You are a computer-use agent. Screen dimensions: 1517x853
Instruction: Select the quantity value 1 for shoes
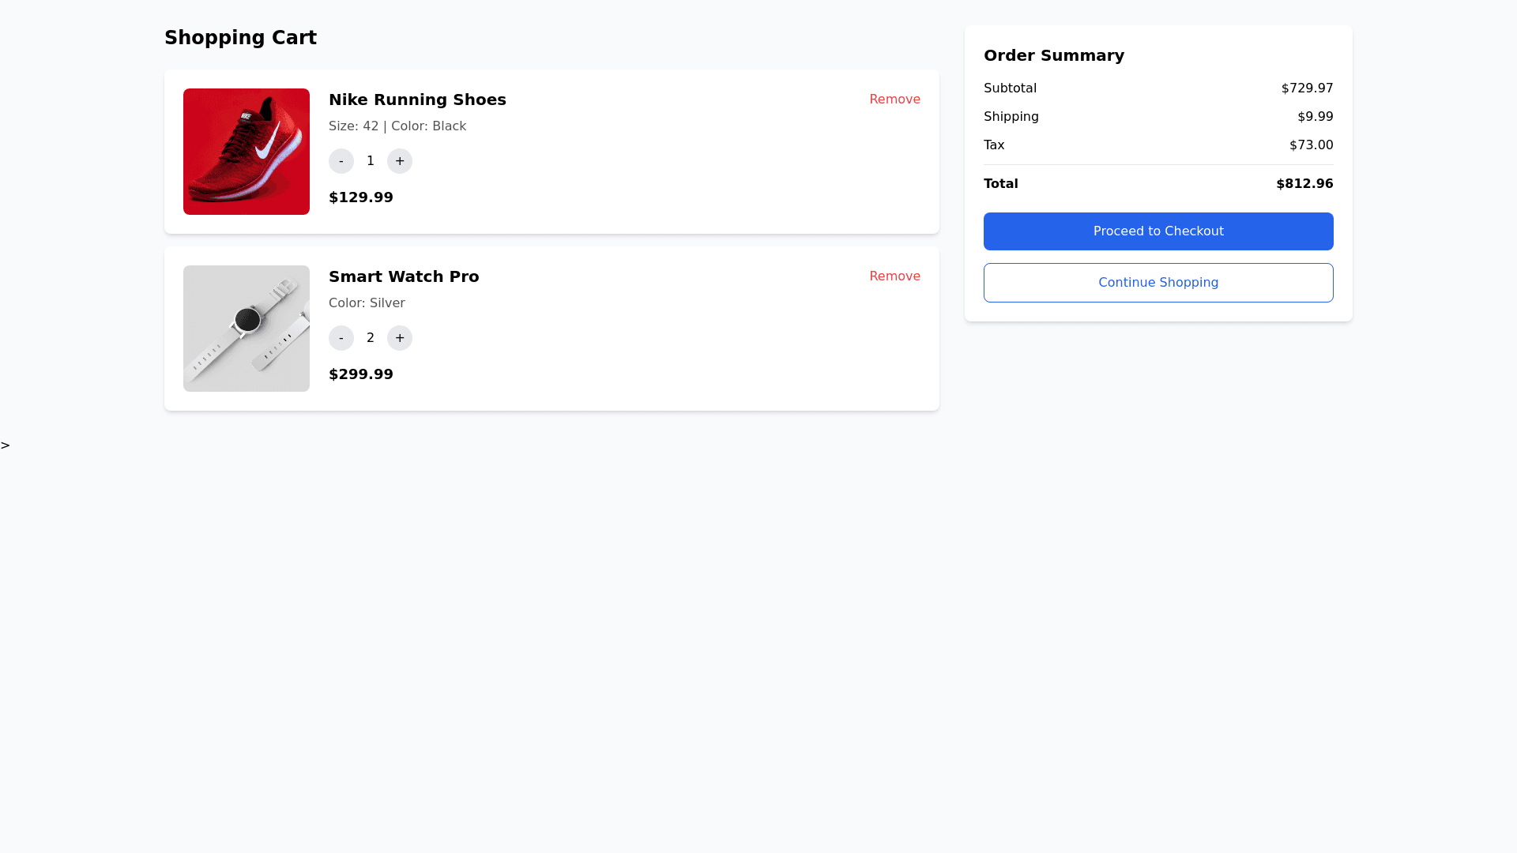(371, 161)
